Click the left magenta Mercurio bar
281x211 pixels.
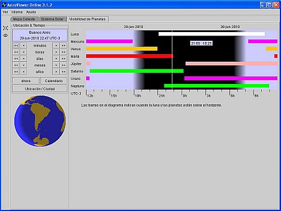[109, 41]
